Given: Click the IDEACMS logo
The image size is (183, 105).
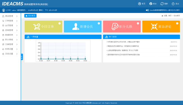Looking at the screenshot, I should point(12,4).
